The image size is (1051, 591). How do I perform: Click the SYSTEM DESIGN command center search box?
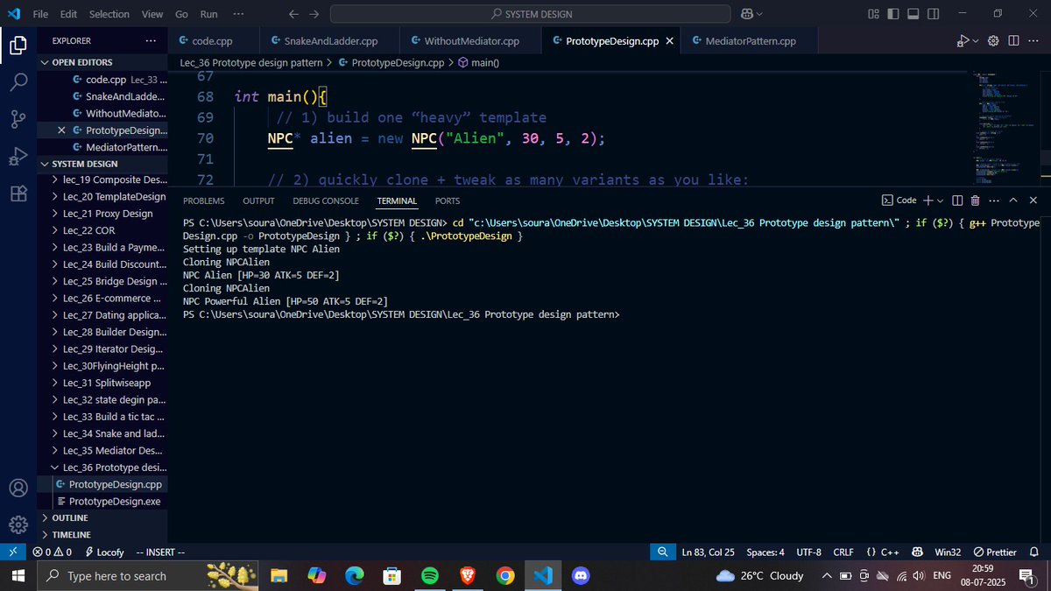click(530, 14)
